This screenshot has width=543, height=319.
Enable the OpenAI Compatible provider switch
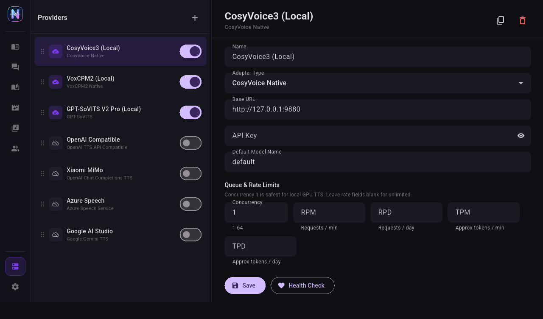pos(190,143)
